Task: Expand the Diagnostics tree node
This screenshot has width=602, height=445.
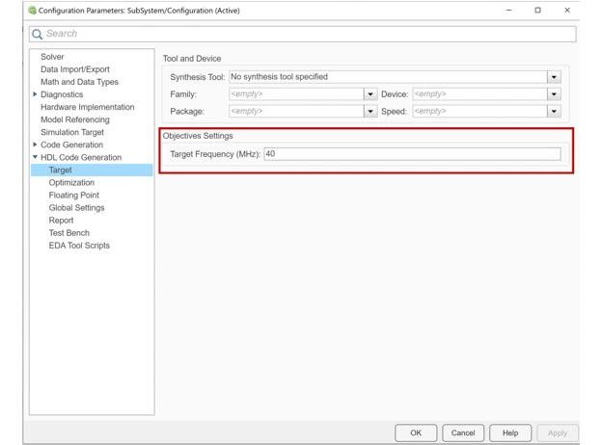Action: [36, 94]
